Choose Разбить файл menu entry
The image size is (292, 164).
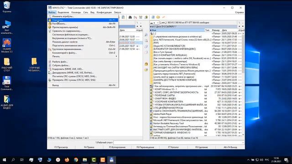tap(83, 61)
